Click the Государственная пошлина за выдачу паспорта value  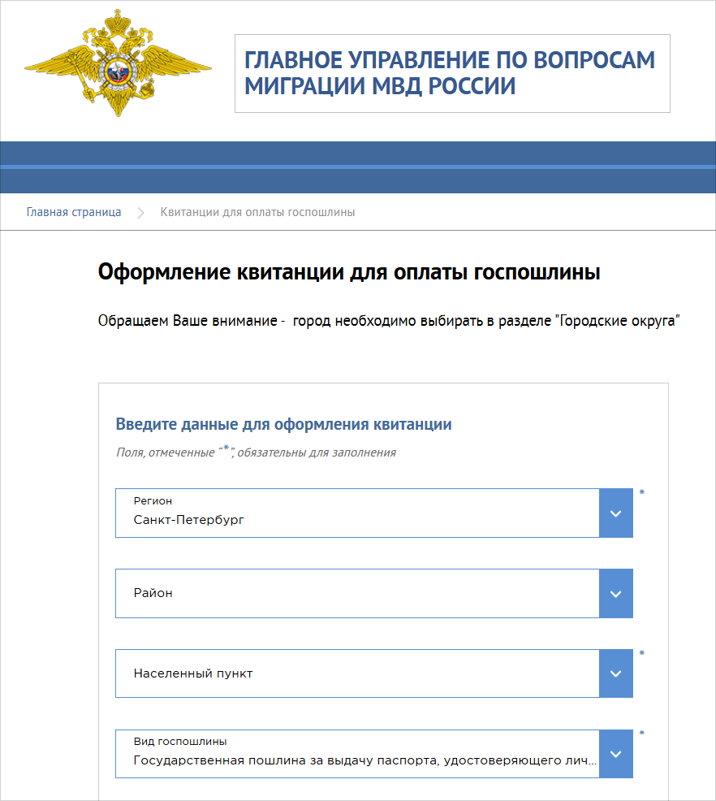coord(365,762)
